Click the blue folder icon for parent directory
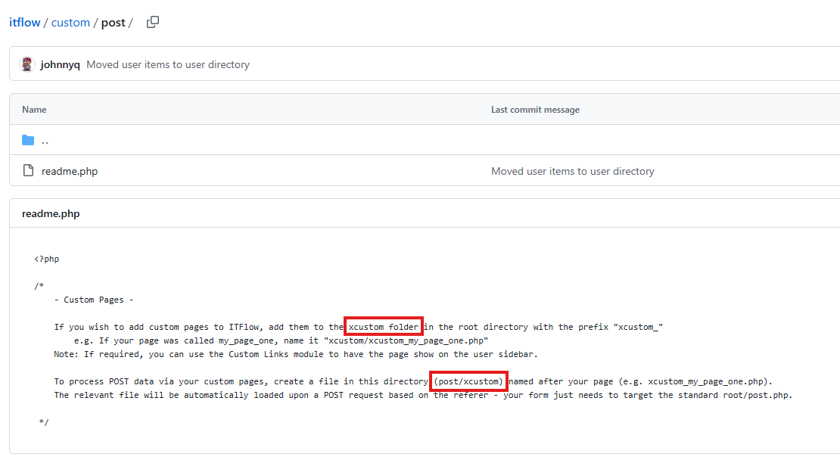Image resolution: width=840 pixels, height=460 pixels. 28,140
